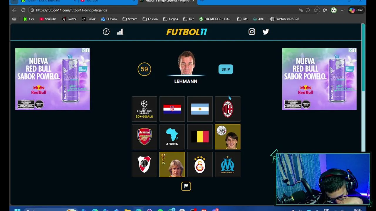Viewport: 376px width, 211px height.
Task: Reload the page
Action: (x=23, y=10)
